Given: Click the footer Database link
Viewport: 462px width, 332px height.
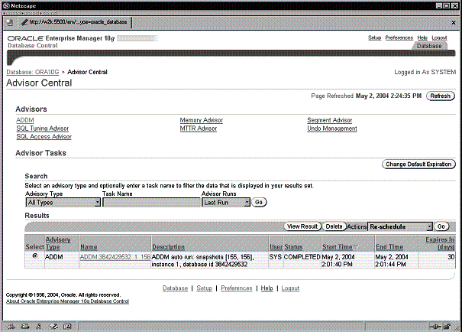Looking at the screenshot, I should tap(176, 288).
